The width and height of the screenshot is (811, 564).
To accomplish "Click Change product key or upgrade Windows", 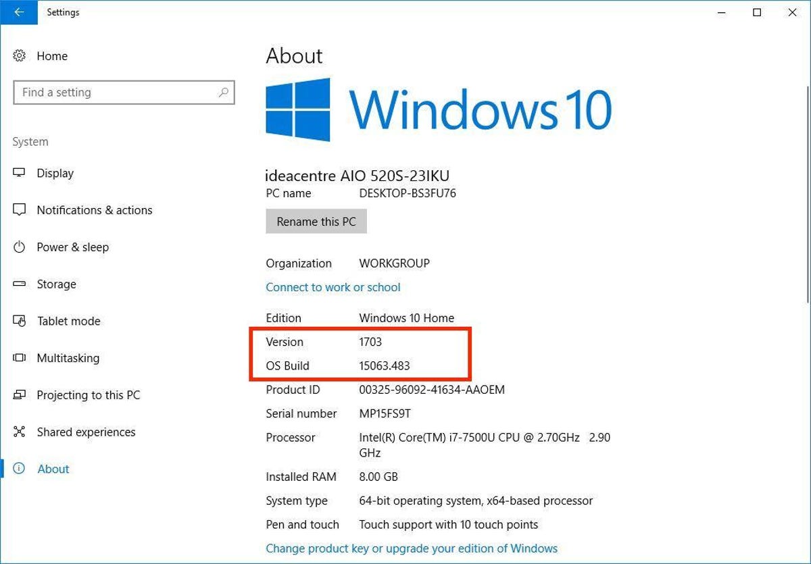I will (411, 548).
